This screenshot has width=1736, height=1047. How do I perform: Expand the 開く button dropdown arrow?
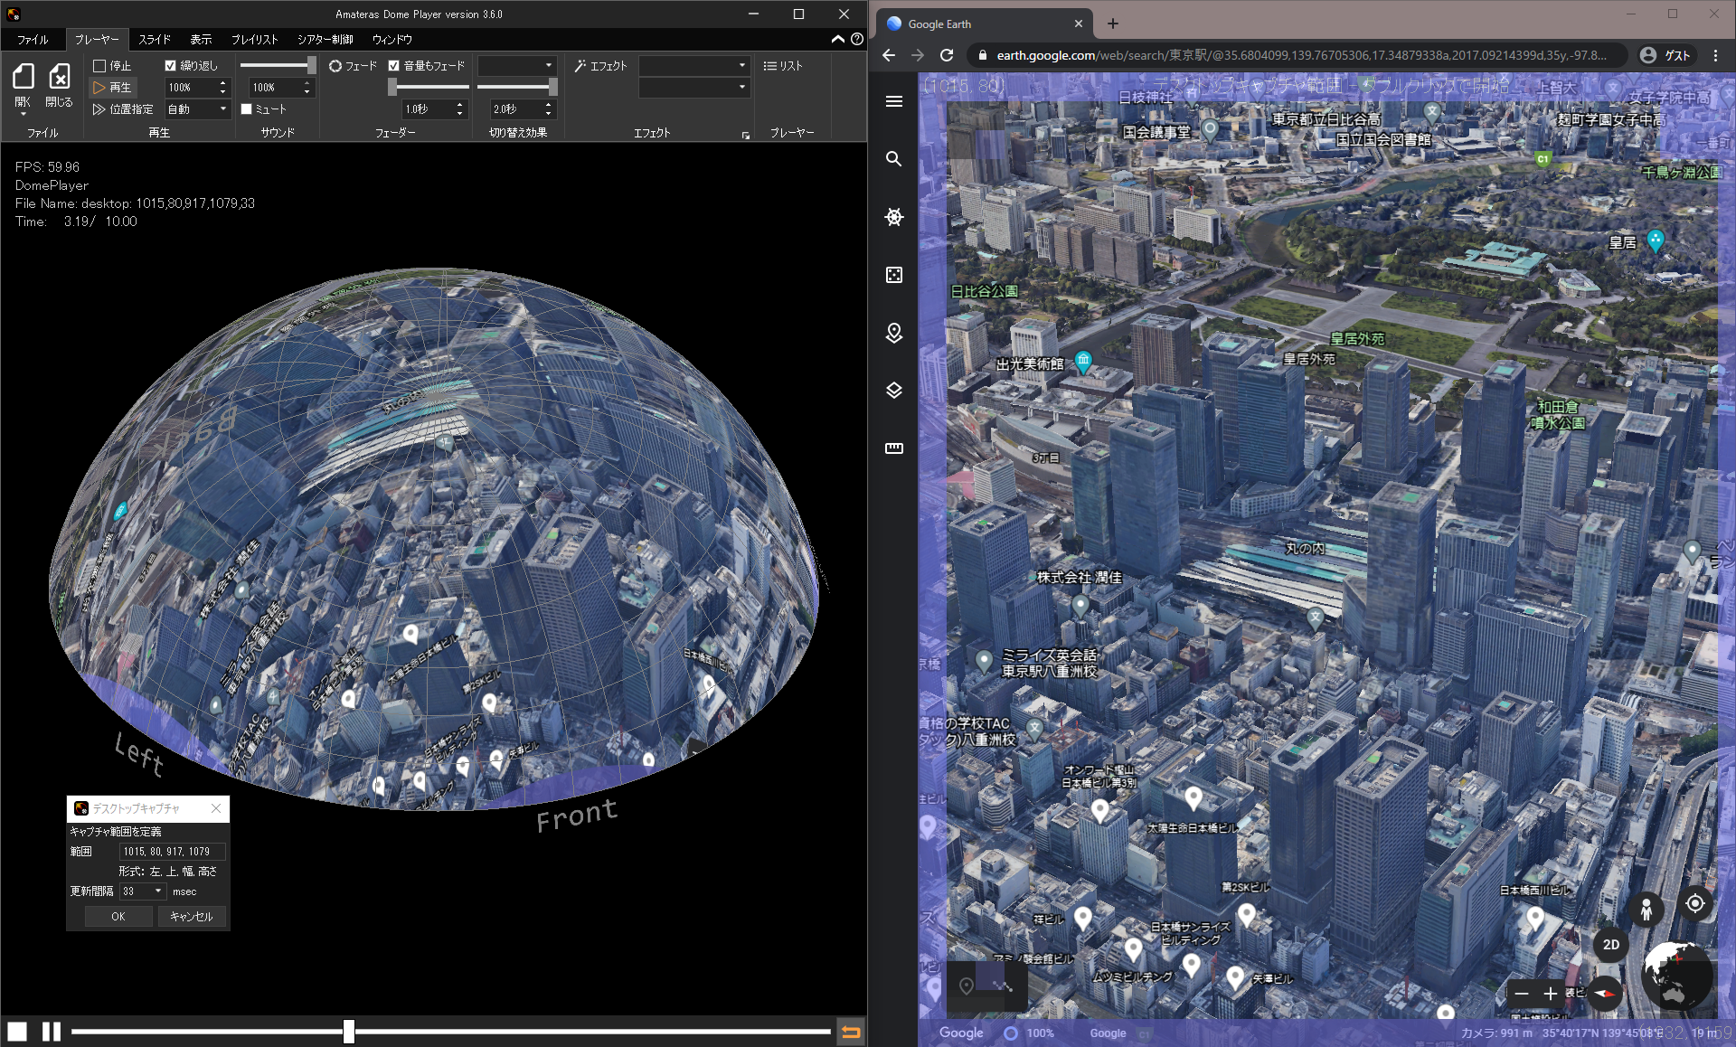click(24, 115)
